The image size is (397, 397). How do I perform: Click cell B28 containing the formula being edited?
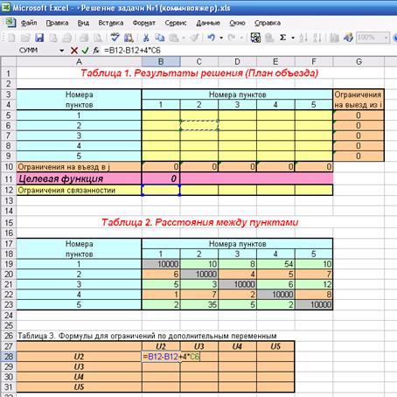coord(161,357)
